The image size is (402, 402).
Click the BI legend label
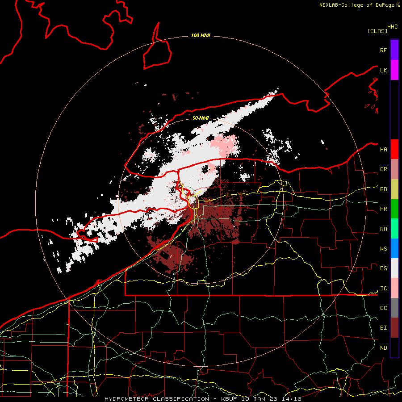point(383,328)
